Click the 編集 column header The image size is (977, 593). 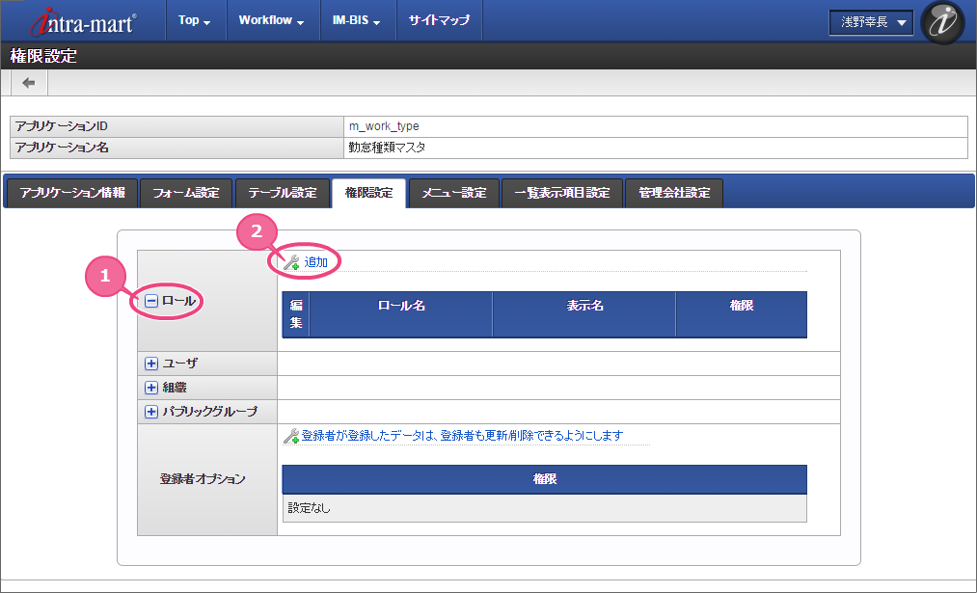(x=296, y=314)
